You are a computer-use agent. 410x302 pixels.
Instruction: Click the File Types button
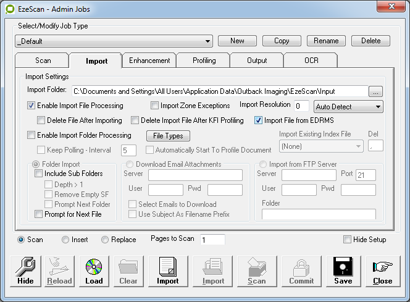pyautogui.click(x=168, y=136)
